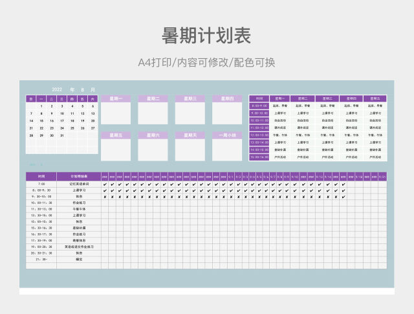Click the 计划明细表 column header
The width and height of the screenshot is (414, 314).
[78, 176]
